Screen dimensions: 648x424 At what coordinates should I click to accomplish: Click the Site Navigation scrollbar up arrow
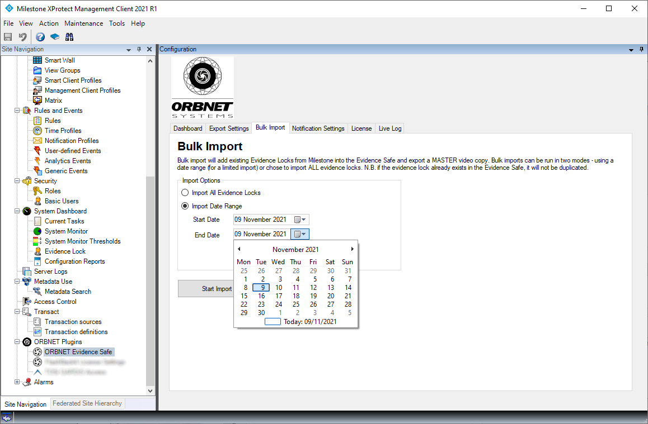click(150, 61)
